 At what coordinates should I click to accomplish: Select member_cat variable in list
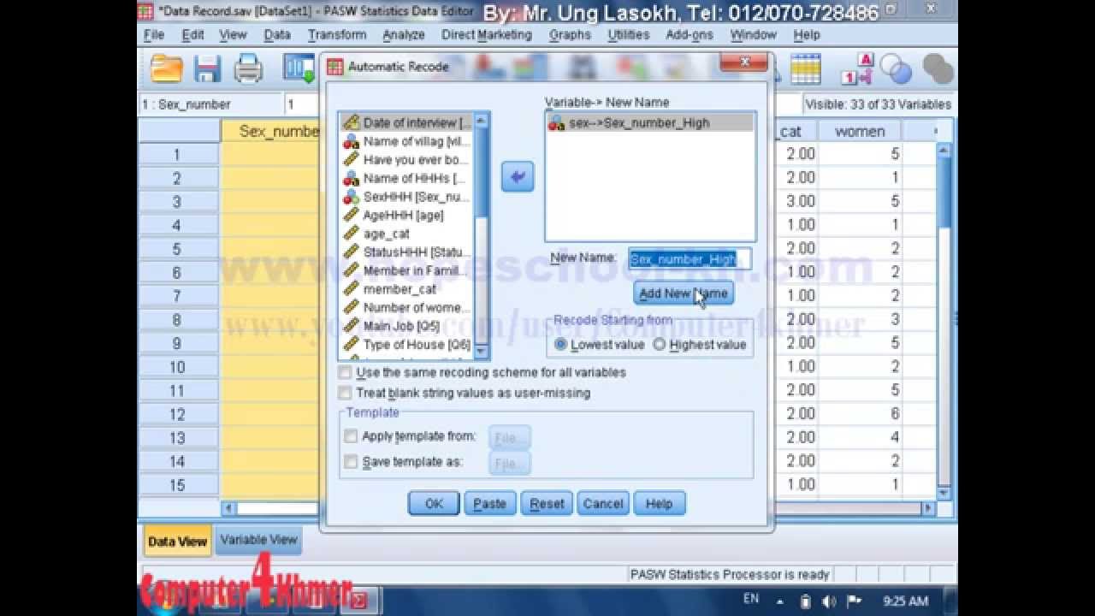click(x=390, y=289)
